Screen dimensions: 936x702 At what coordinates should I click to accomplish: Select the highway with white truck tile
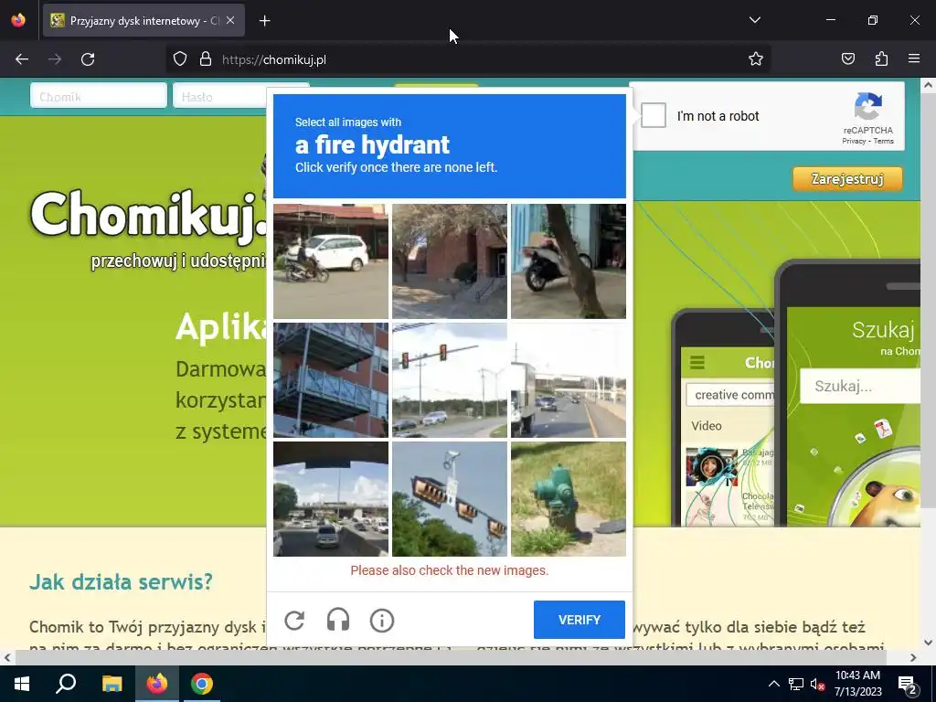tap(569, 380)
